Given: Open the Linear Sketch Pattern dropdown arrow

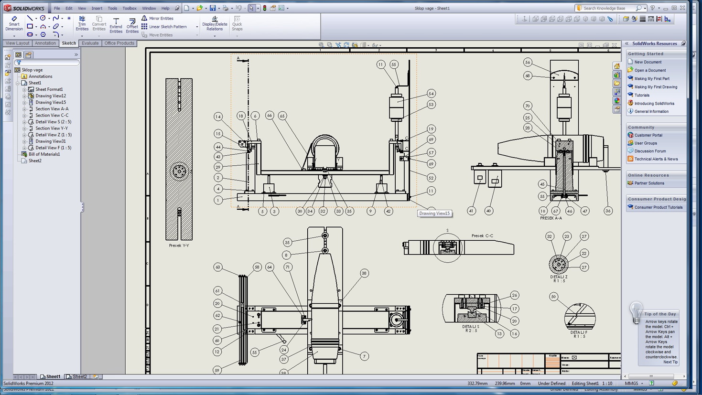Looking at the screenshot, I should 197,27.
